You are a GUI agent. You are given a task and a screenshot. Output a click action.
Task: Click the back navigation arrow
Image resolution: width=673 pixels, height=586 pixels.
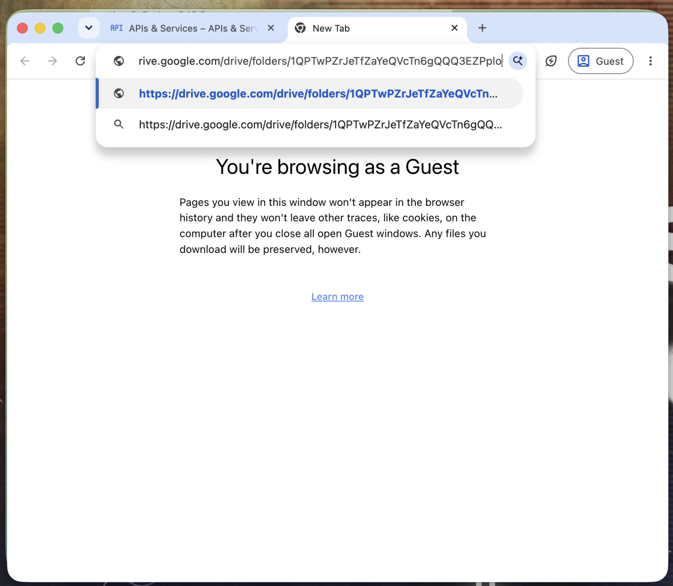[x=25, y=61]
